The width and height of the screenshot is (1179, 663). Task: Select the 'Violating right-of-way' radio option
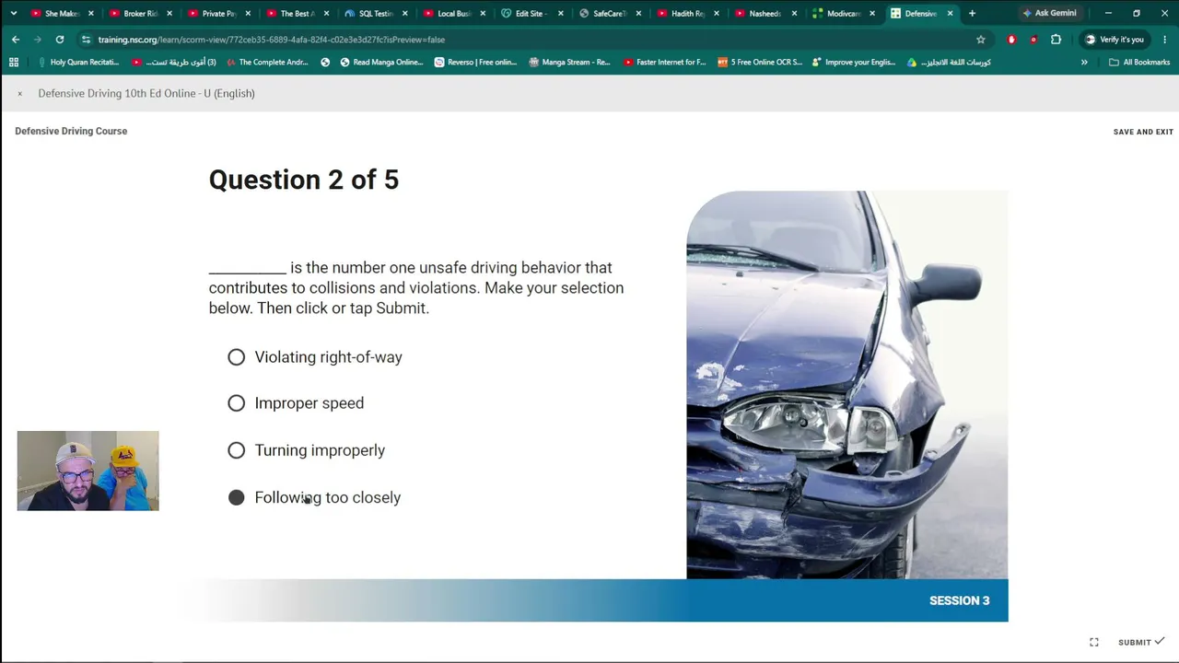[x=237, y=357]
